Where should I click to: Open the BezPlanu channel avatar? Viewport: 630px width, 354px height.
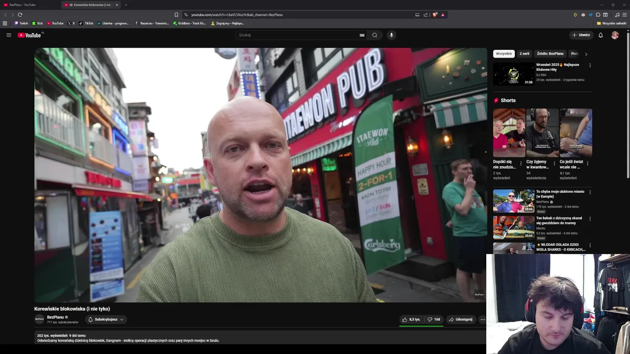(x=39, y=319)
